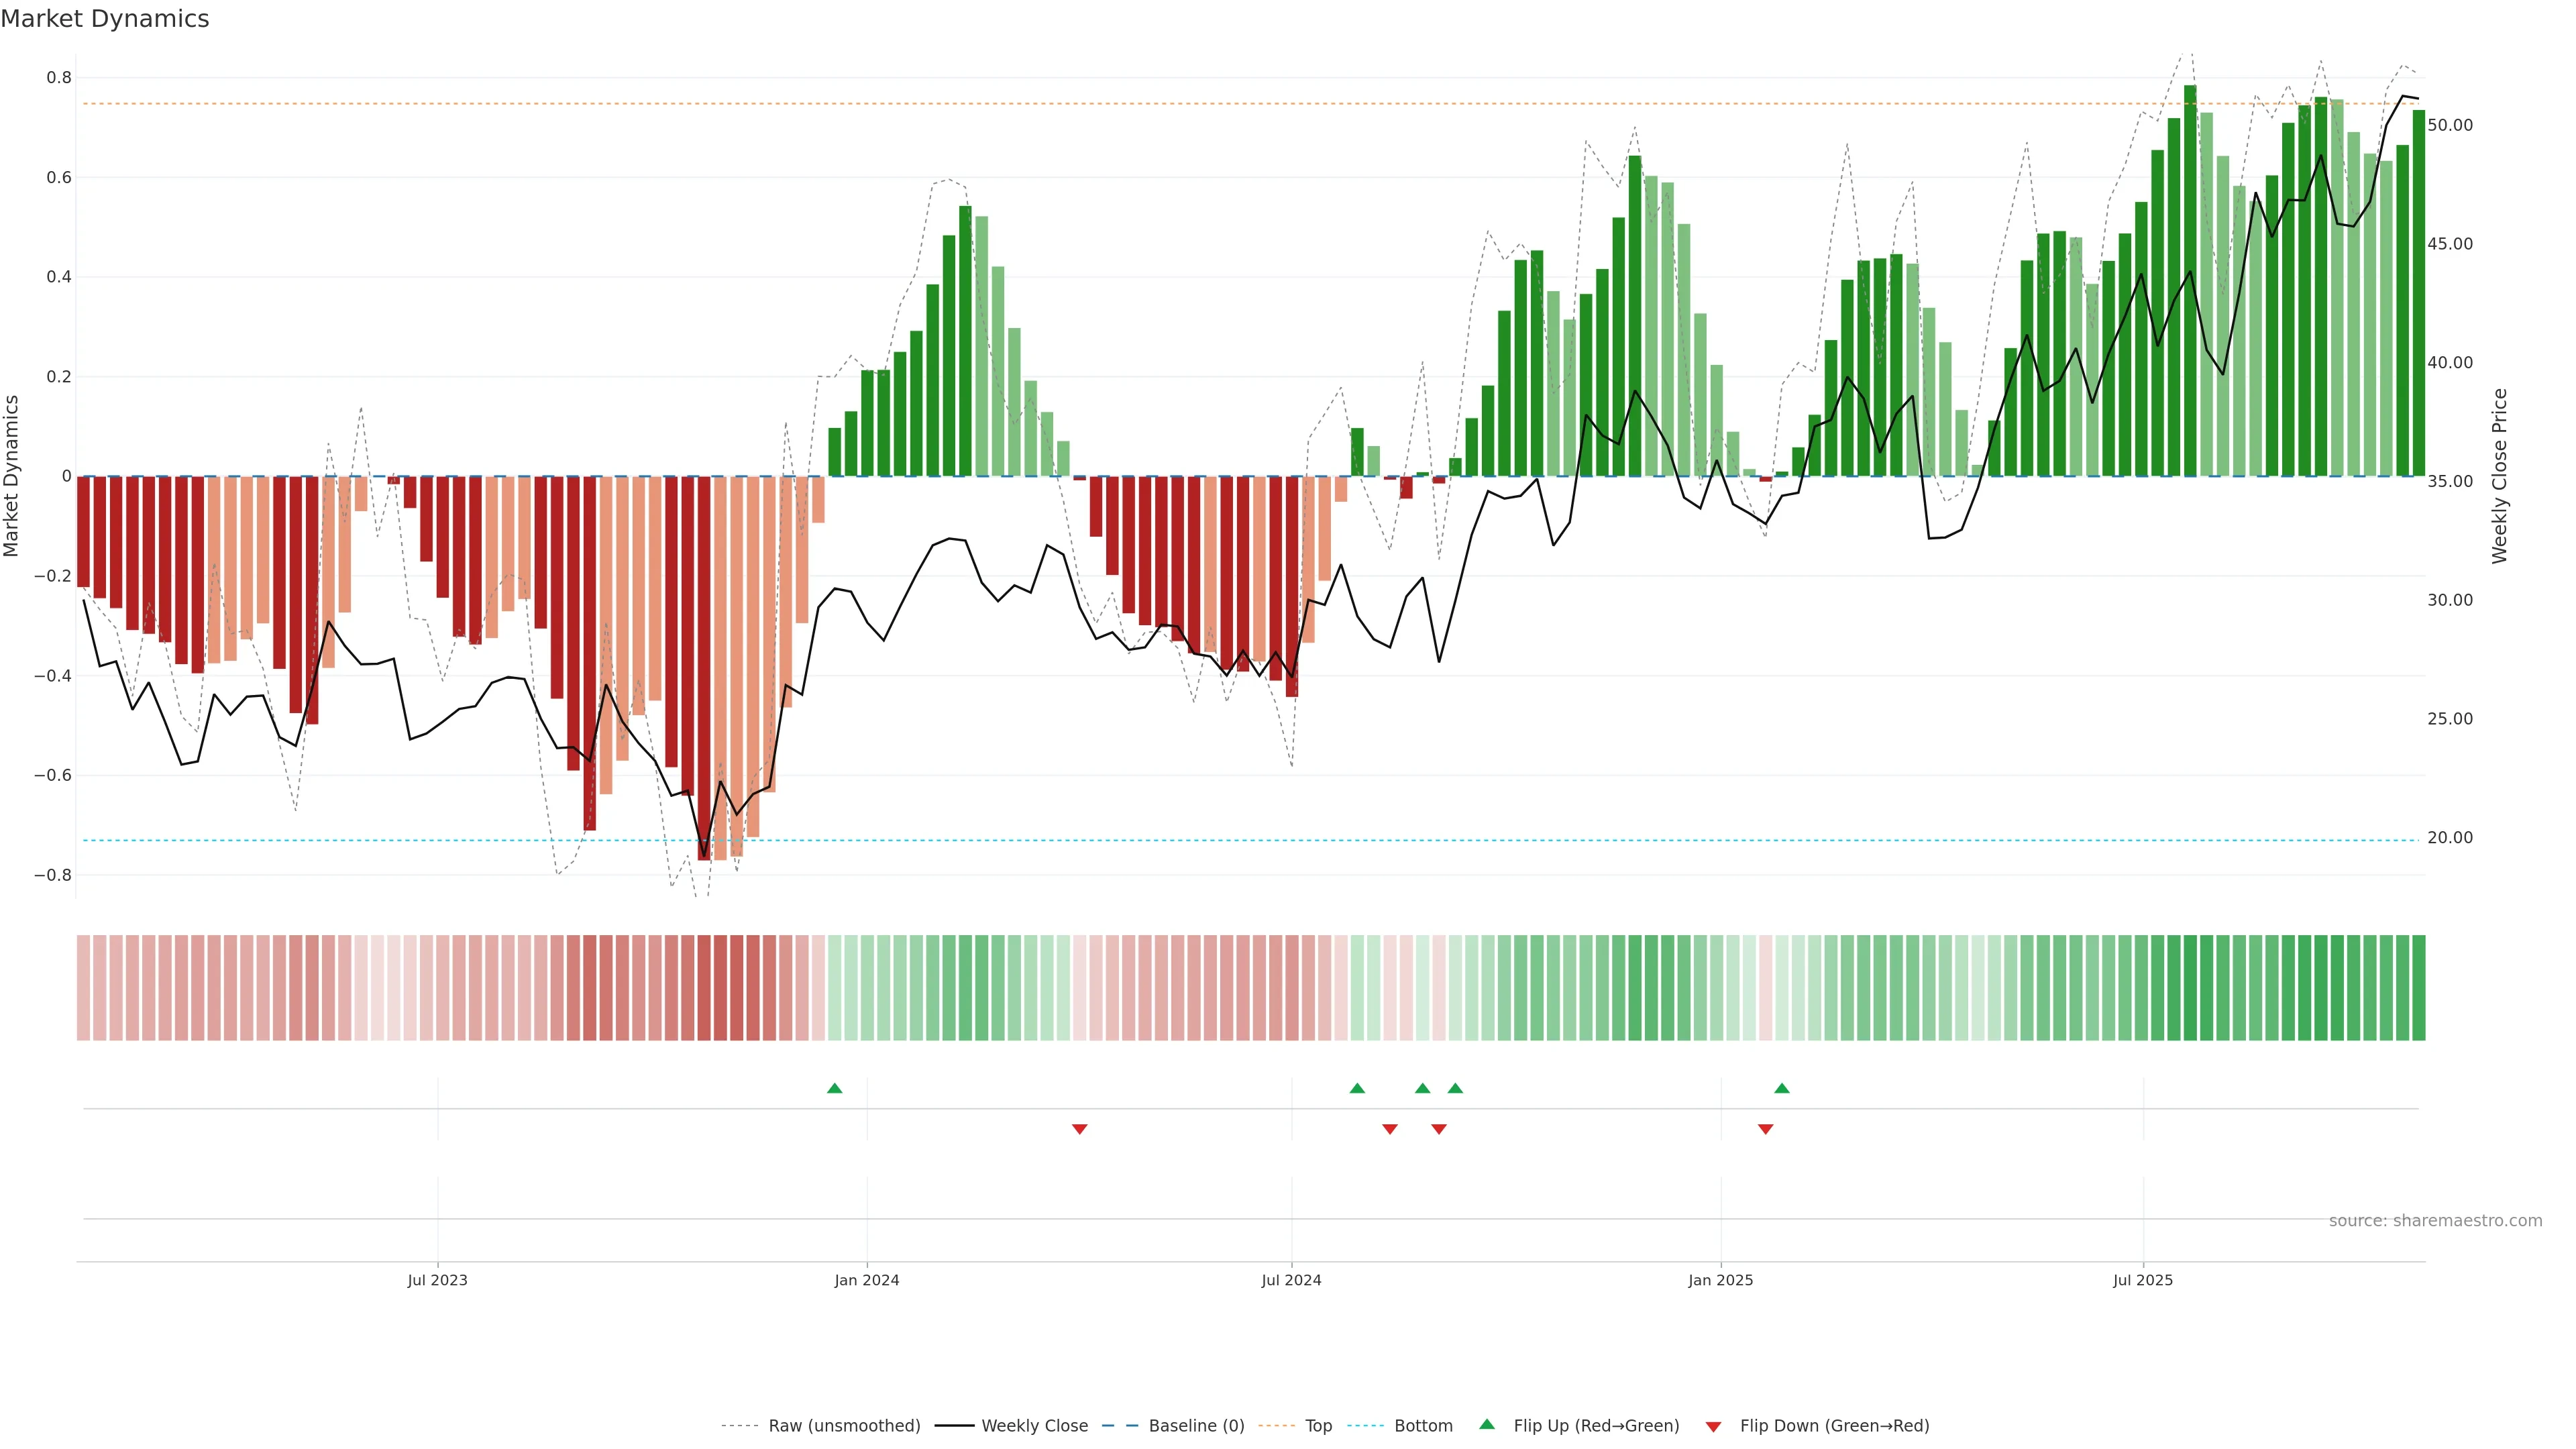
Task: Click the last green flip-up triangle after Jan 2025
Action: (x=1781, y=1088)
